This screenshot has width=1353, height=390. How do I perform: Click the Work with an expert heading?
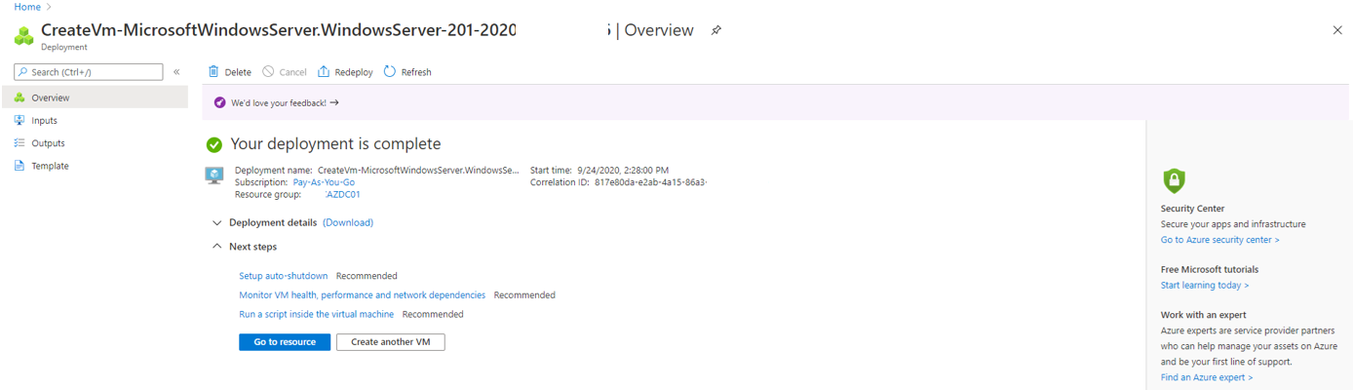tap(1206, 315)
